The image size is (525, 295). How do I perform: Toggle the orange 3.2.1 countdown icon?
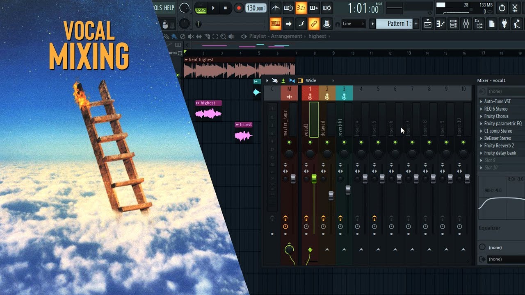301,8
